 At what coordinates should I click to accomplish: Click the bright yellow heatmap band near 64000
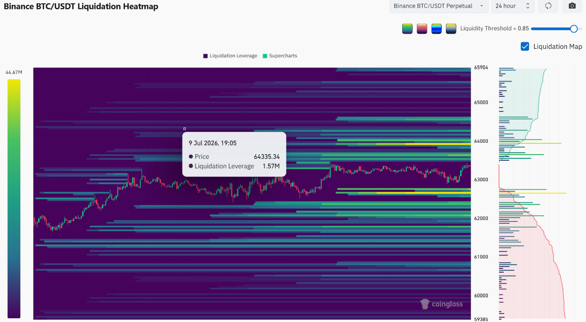point(423,143)
